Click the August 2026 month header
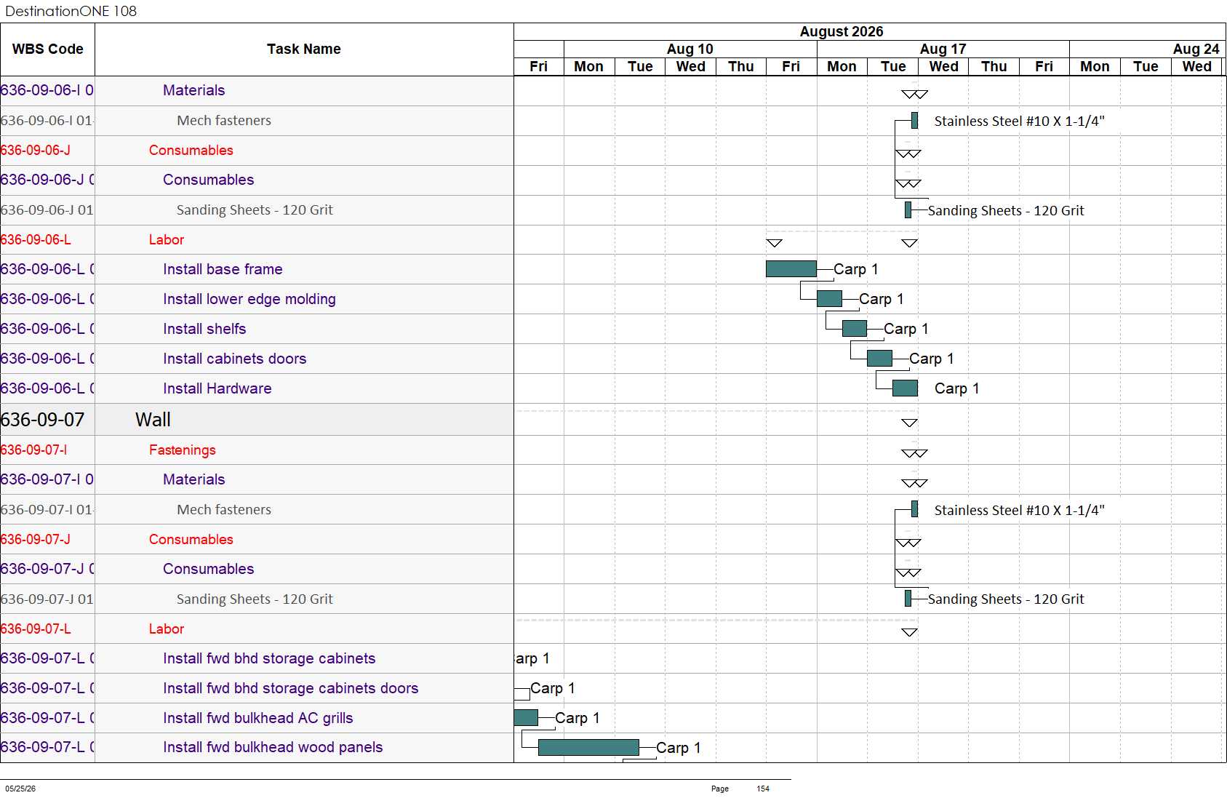This screenshot has height=798, width=1227. click(842, 31)
